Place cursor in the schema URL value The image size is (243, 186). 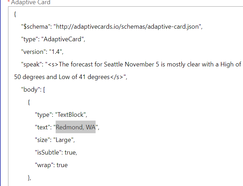[x=127, y=27]
